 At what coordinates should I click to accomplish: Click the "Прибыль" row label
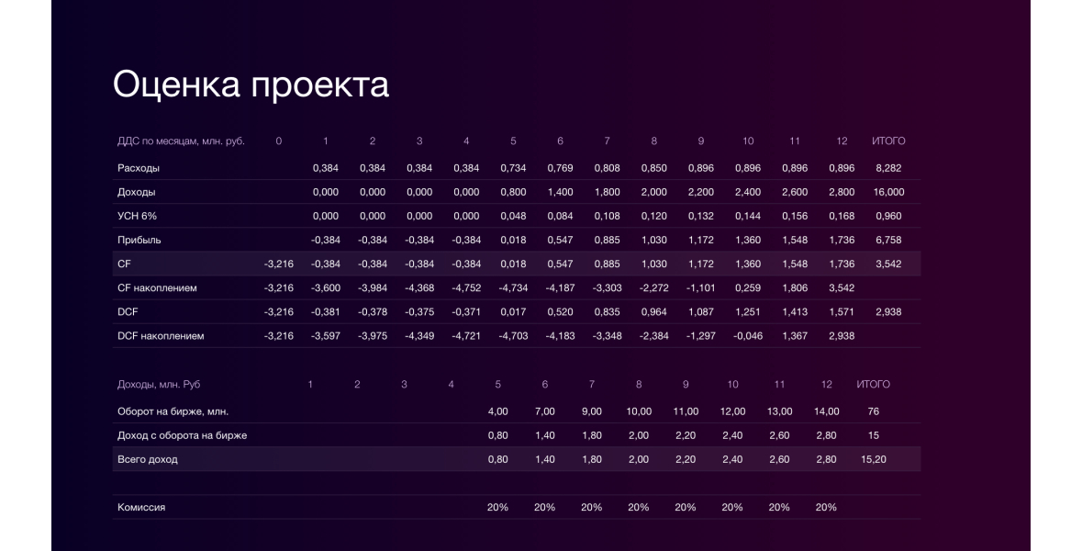point(139,241)
